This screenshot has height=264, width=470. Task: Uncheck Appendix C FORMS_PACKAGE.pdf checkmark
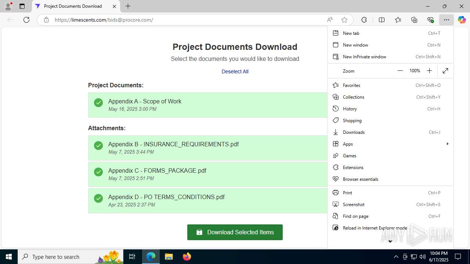pyautogui.click(x=98, y=172)
